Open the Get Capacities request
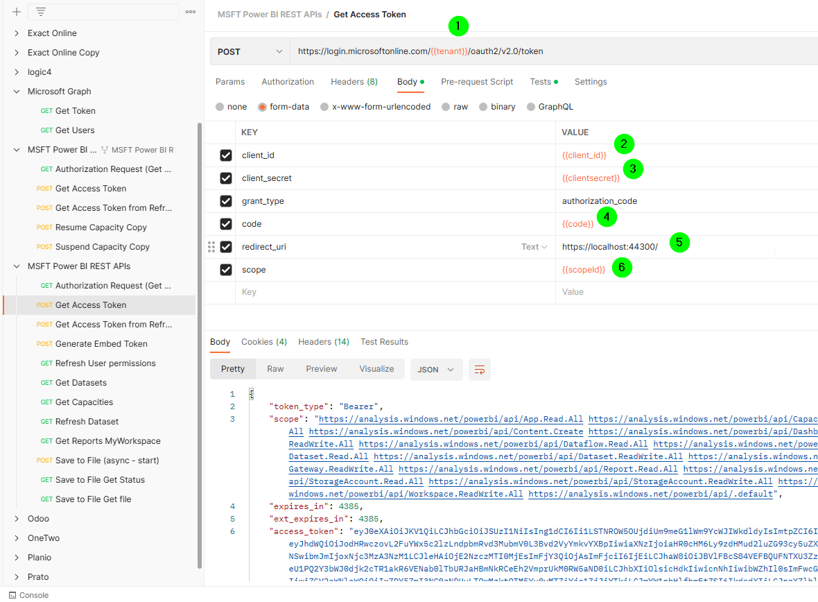 click(84, 402)
